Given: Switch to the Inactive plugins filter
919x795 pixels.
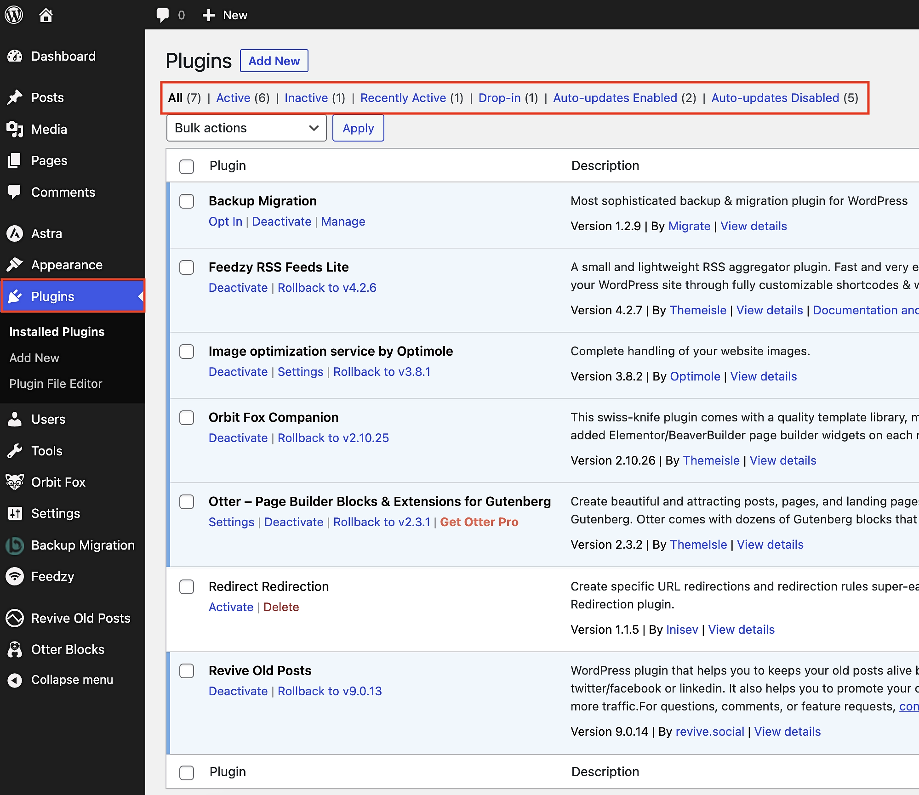Looking at the screenshot, I should 306,98.
